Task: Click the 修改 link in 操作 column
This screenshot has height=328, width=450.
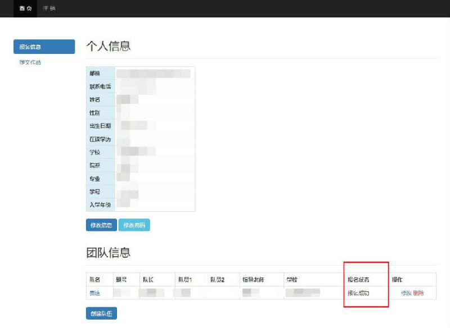Action: point(406,293)
